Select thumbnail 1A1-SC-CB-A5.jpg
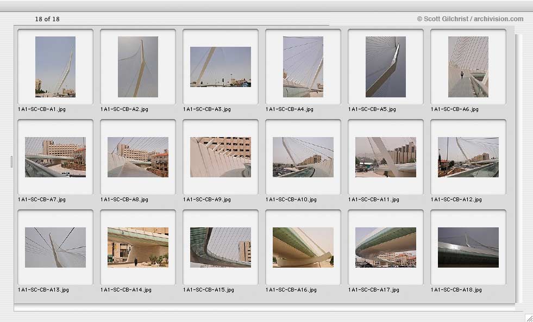Screen dimensions: 533x322 (x=386, y=67)
